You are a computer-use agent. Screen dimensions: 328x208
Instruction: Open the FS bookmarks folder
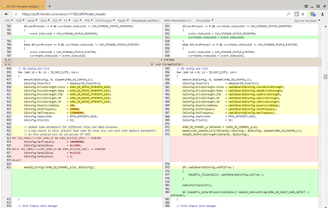[67, 21]
